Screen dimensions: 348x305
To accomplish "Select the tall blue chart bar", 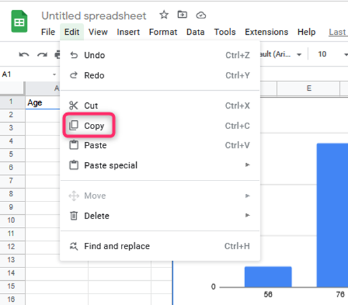I will click(332, 215).
